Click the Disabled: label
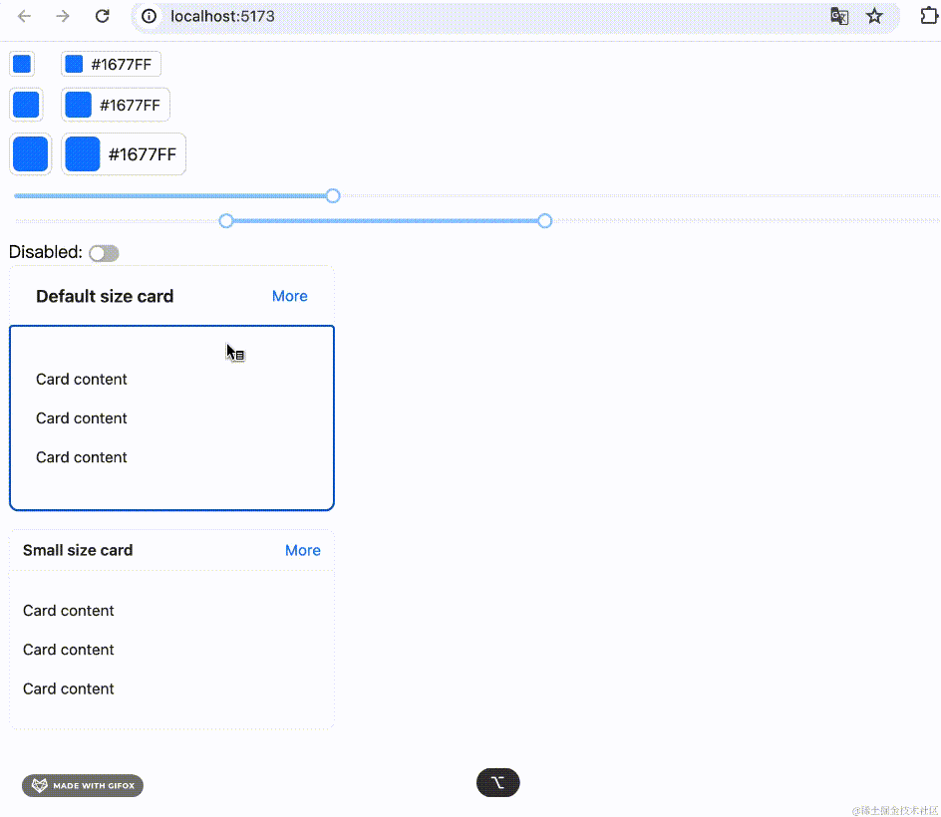This screenshot has height=817, width=941. (46, 252)
